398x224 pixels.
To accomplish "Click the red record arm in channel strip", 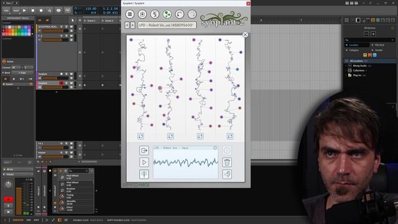I will 8,199.
